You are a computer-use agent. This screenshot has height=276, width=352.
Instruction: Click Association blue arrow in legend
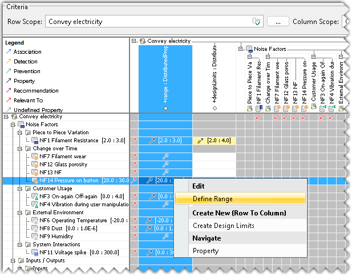point(9,51)
